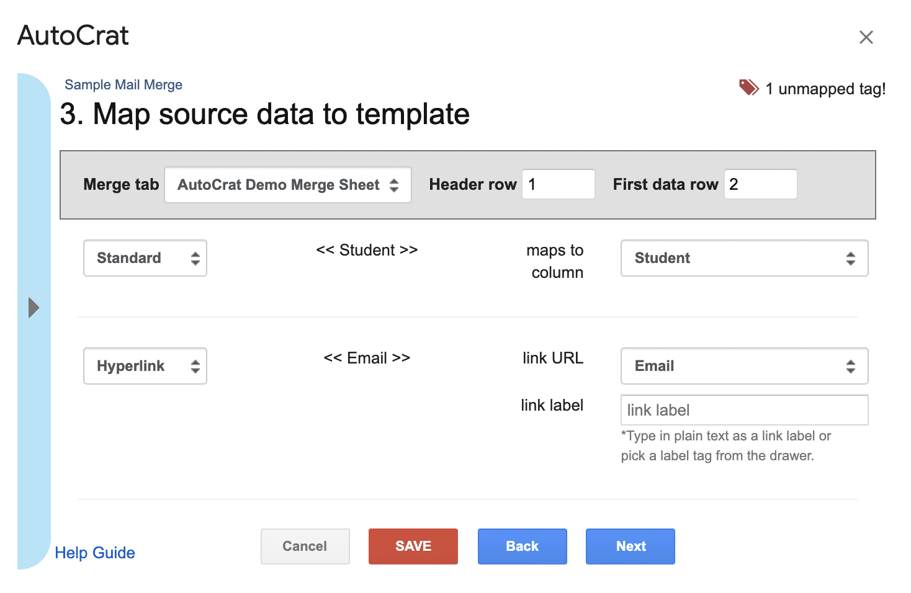The width and height of the screenshot is (911, 593).
Task: Open the Student column mapping dropdown
Action: pyautogui.click(x=744, y=258)
